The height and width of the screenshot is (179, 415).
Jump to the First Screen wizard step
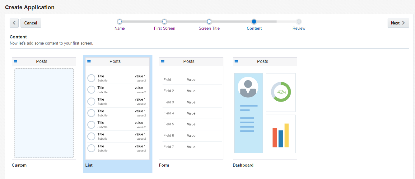(165, 28)
